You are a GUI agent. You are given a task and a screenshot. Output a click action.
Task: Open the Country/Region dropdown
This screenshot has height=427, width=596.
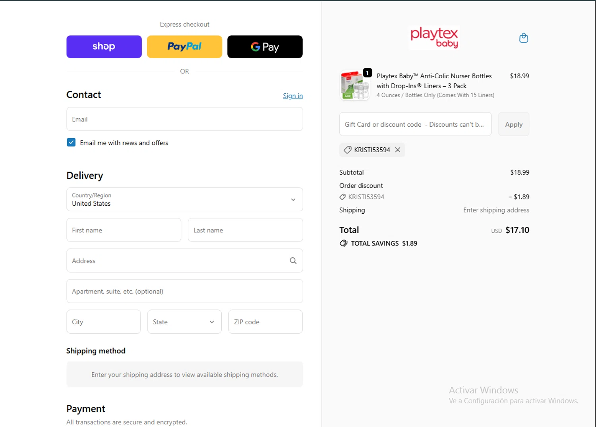[x=185, y=199]
